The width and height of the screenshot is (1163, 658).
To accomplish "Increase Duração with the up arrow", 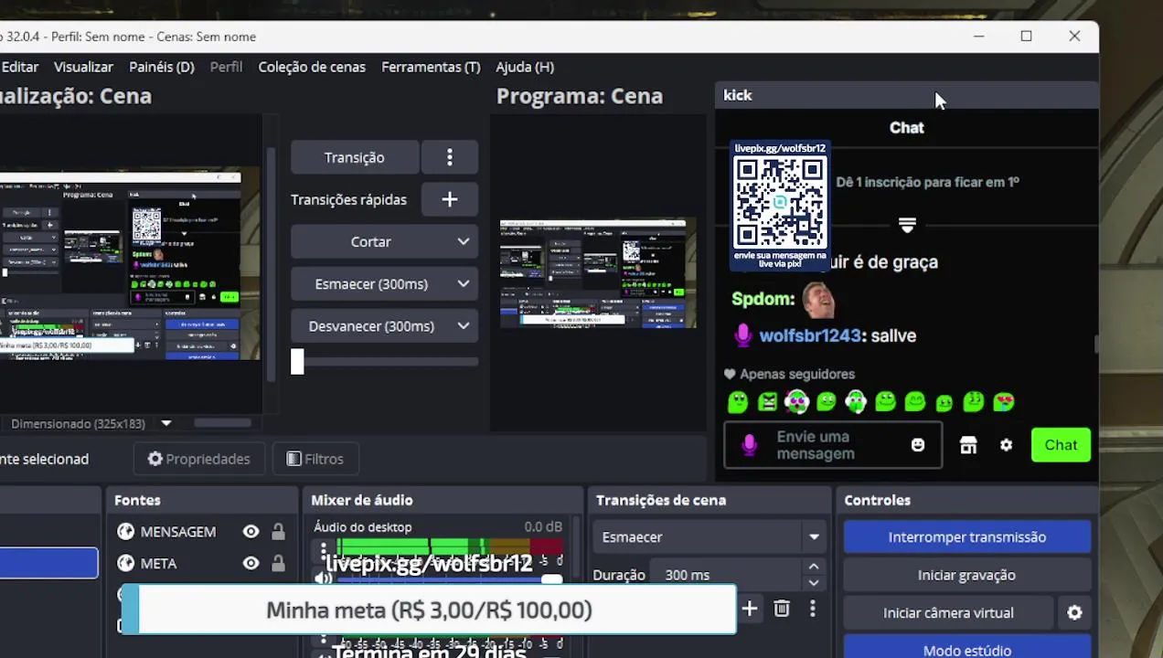I will click(813, 567).
